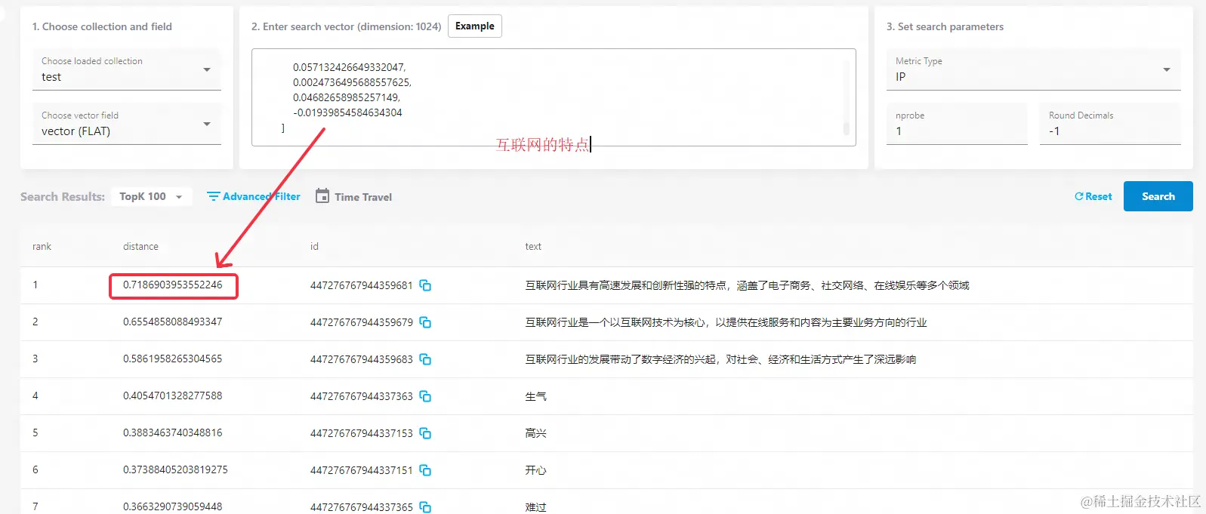Open the Advanced Filter options

pyautogui.click(x=254, y=196)
